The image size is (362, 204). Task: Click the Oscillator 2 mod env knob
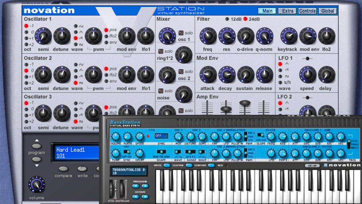(127, 75)
